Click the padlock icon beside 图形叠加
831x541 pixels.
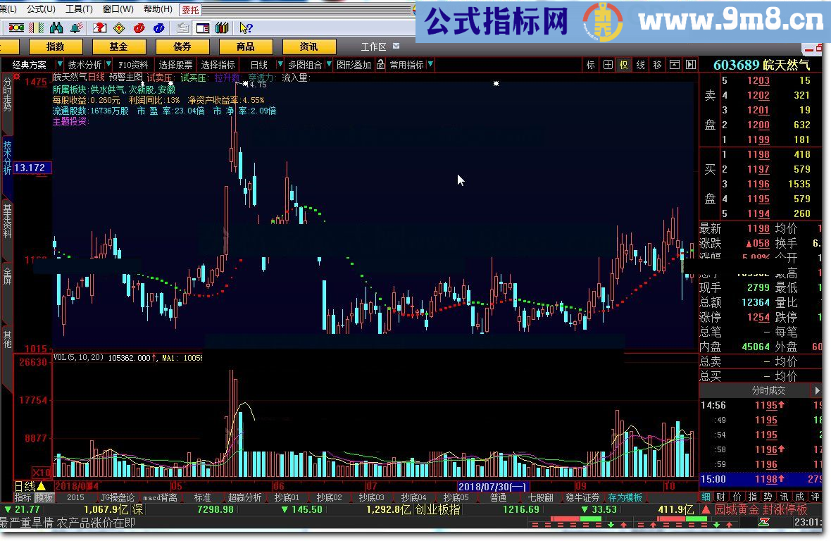[380, 65]
